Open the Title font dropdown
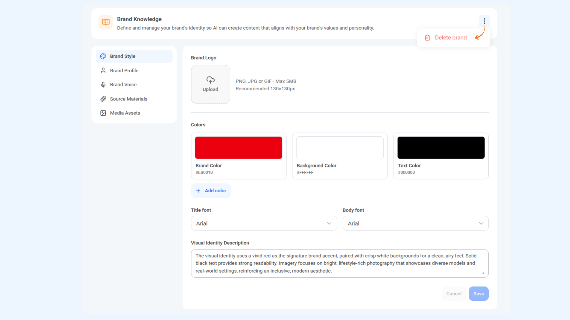The width and height of the screenshot is (570, 320). point(264,223)
